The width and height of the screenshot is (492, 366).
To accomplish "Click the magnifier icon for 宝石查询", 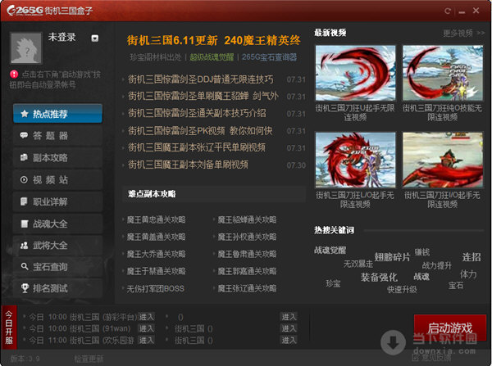I will tap(25, 267).
